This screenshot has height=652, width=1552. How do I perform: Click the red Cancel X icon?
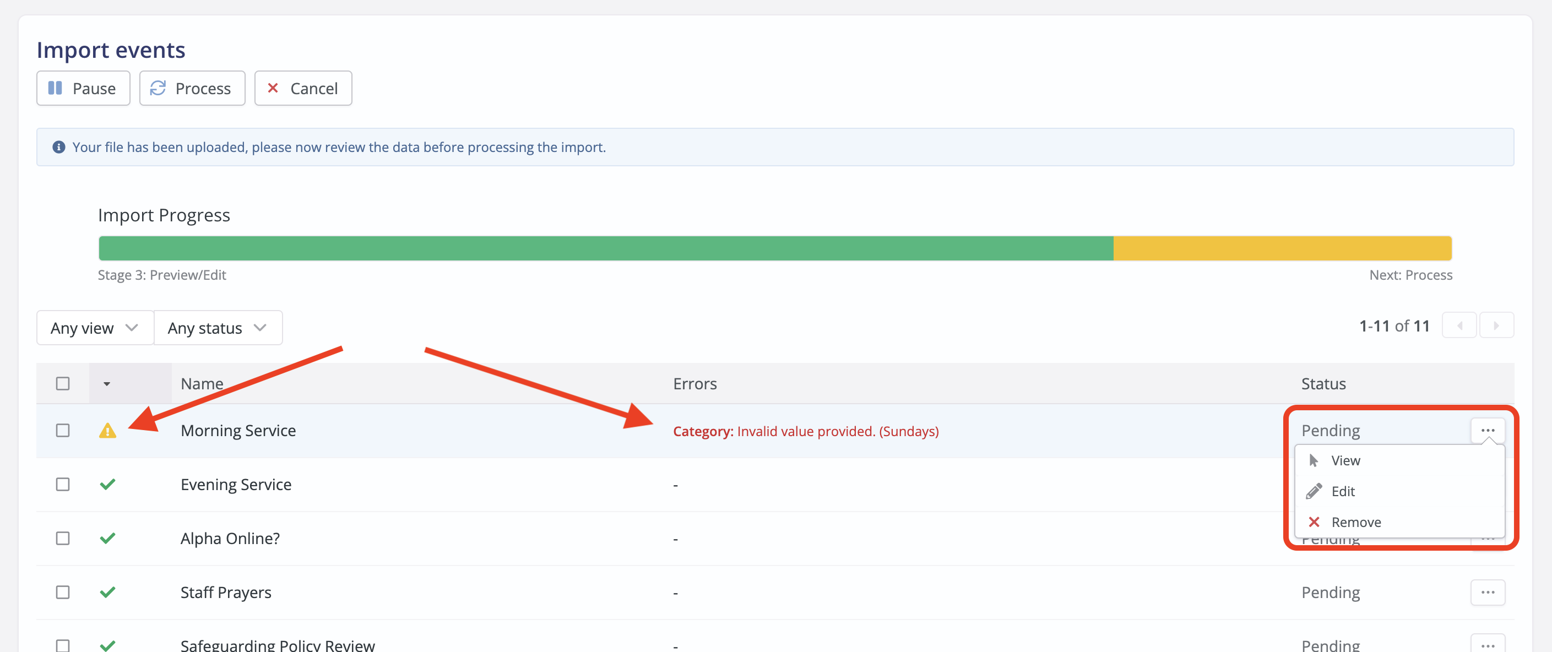(273, 88)
